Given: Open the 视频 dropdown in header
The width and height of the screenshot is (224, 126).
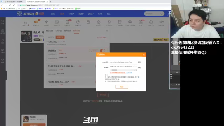Looking at the screenshot, I should [81, 14].
